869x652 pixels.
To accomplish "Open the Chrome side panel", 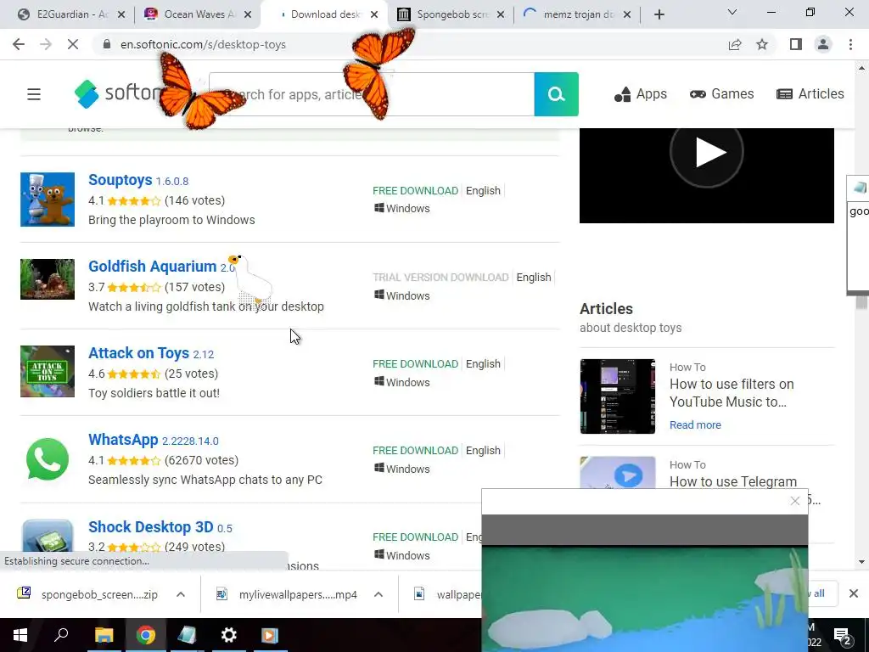I will pyautogui.click(x=796, y=44).
